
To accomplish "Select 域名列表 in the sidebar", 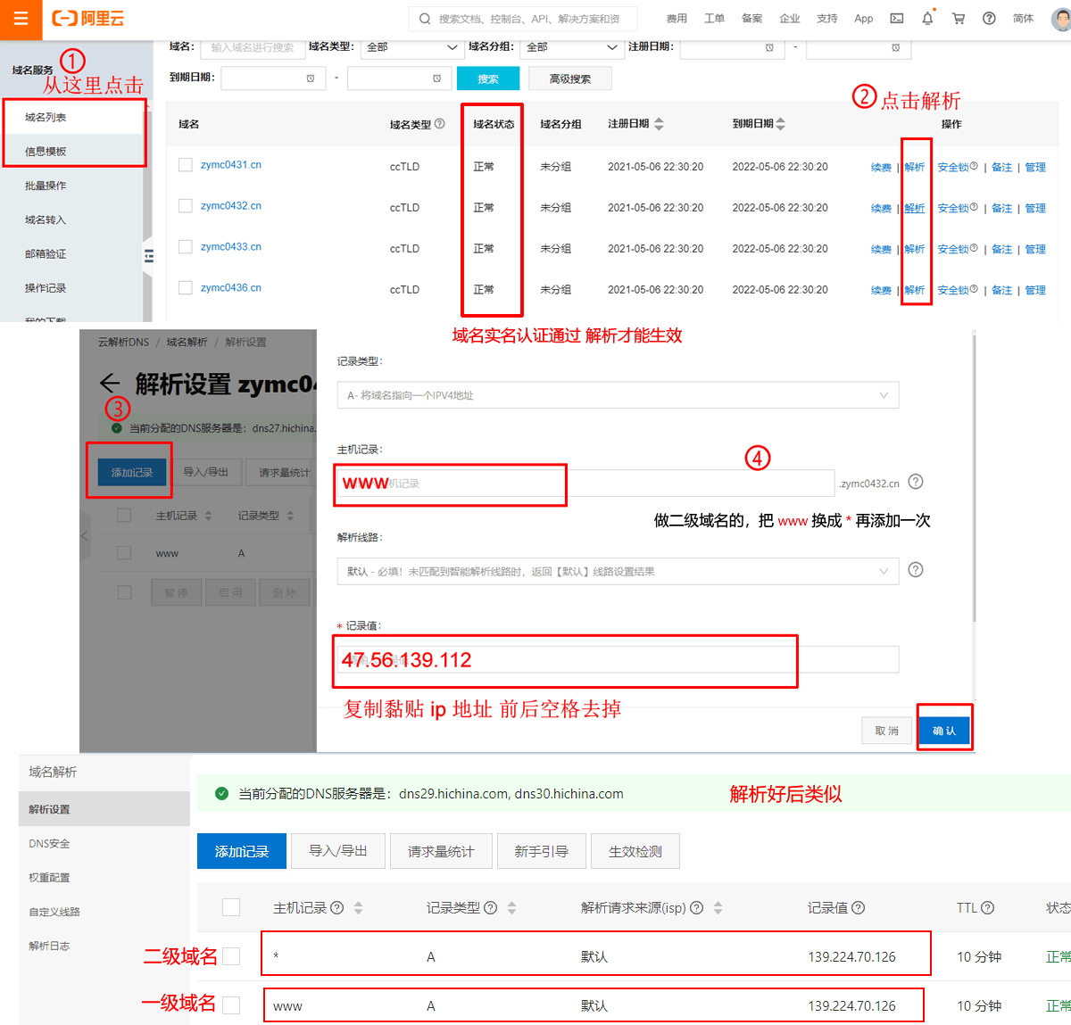I will pyautogui.click(x=46, y=118).
